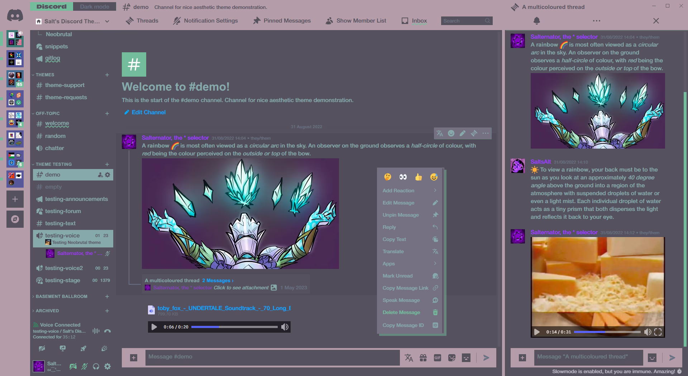Select Delete Message in the context menu
Viewport: 688px width, 376px height.
click(401, 312)
